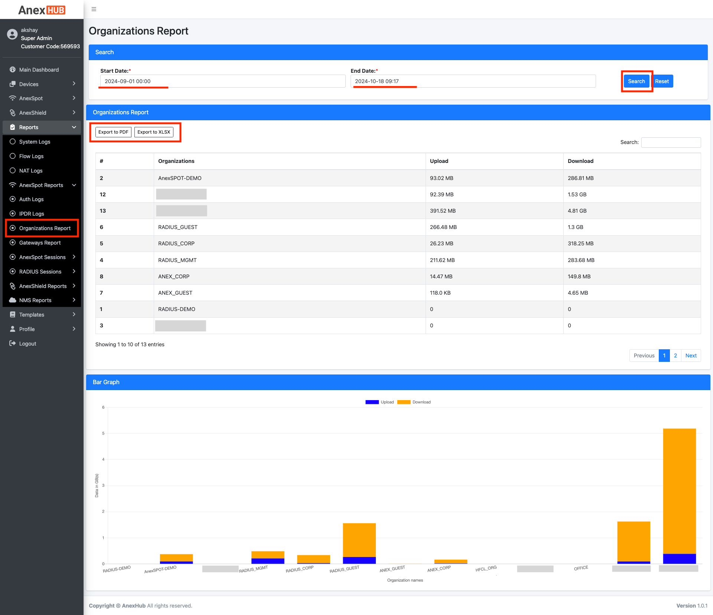The image size is (713, 615).
Task: Click the hamburger menu toggle icon
Action: tap(94, 9)
